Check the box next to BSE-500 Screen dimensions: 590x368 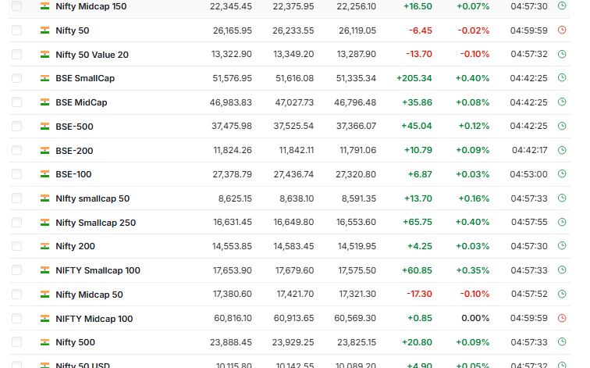[x=16, y=126]
